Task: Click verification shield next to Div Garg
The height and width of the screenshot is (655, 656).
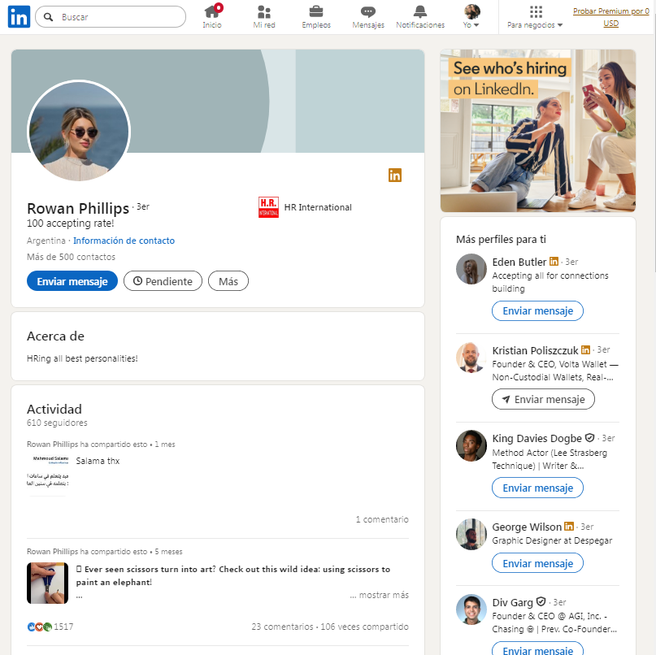Action: tap(541, 602)
